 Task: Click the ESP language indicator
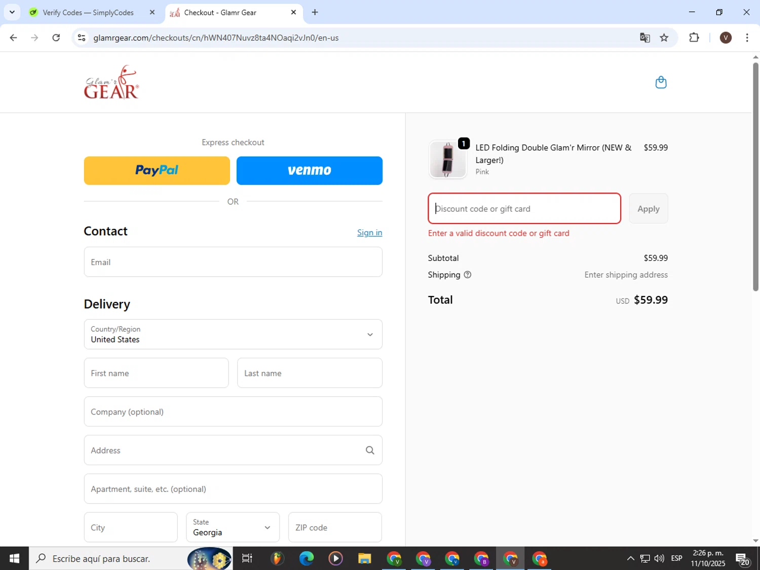coord(676,558)
